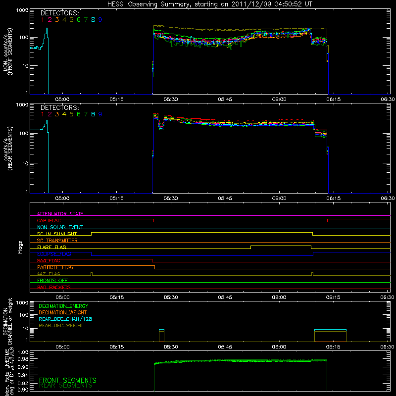Viewport: 396px width, 396px height.
Task: Select the 05:45 tick label below the rear segments plot
Action: tap(225, 198)
